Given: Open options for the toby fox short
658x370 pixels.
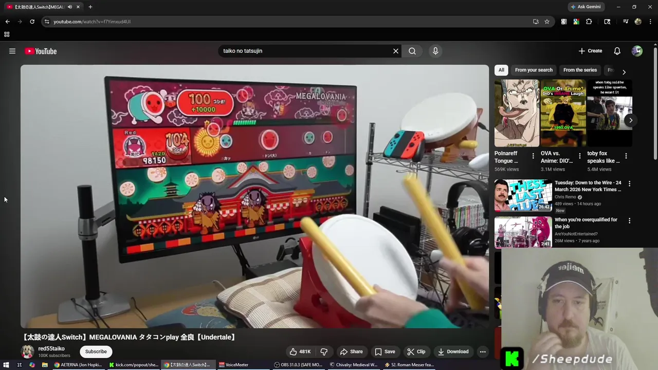Looking at the screenshot, I should coord(626,156).
